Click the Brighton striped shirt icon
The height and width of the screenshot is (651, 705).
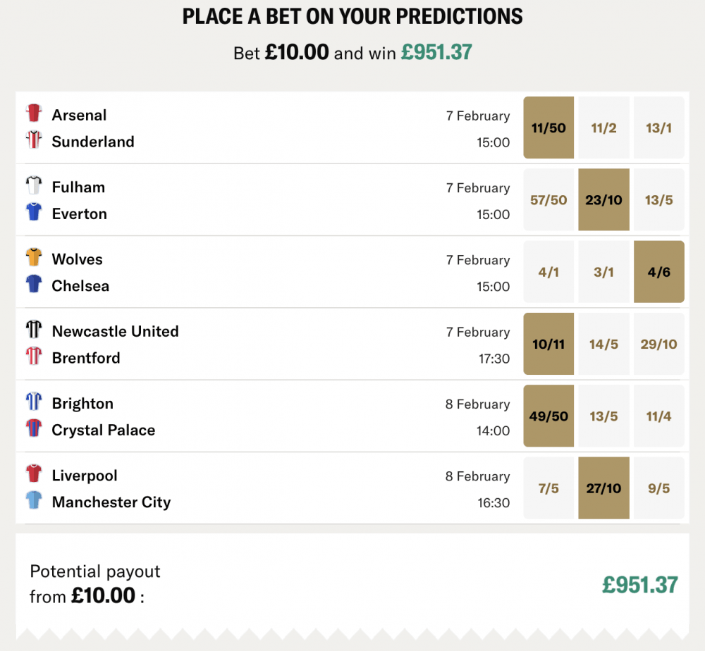tap(35, 402)
